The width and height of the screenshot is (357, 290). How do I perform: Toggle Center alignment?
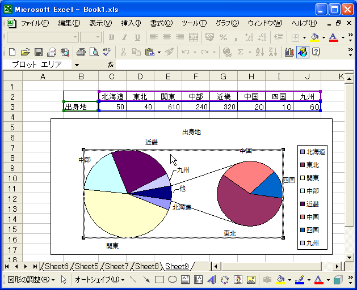(x=167, y=37)
